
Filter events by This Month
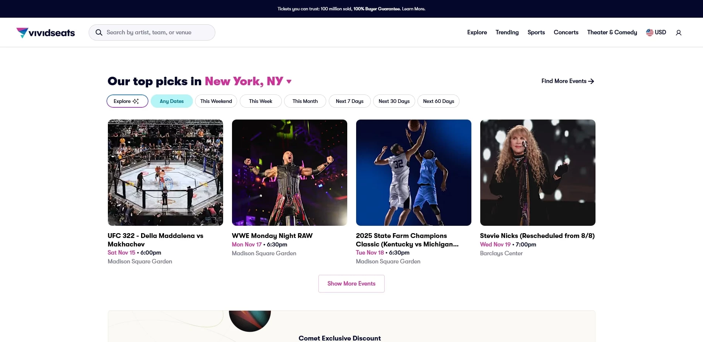pyautogui.click(x=305, y=101)
